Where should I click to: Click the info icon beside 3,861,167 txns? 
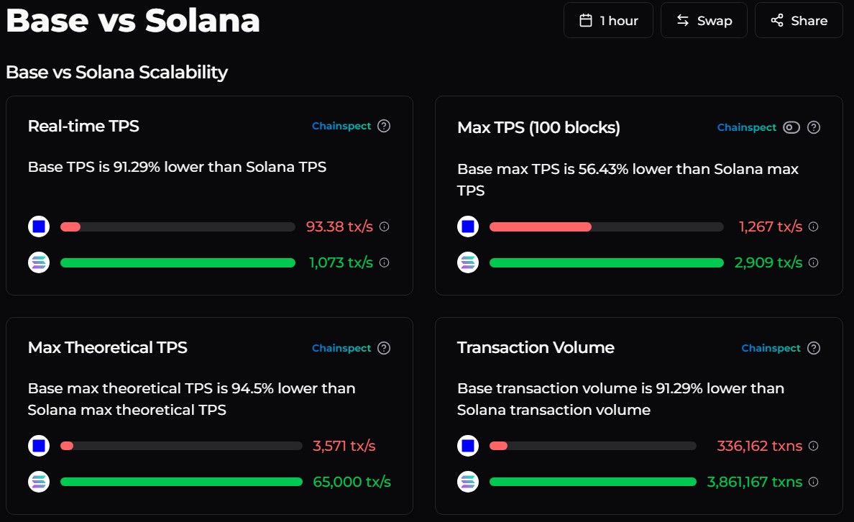pos(813,481)
